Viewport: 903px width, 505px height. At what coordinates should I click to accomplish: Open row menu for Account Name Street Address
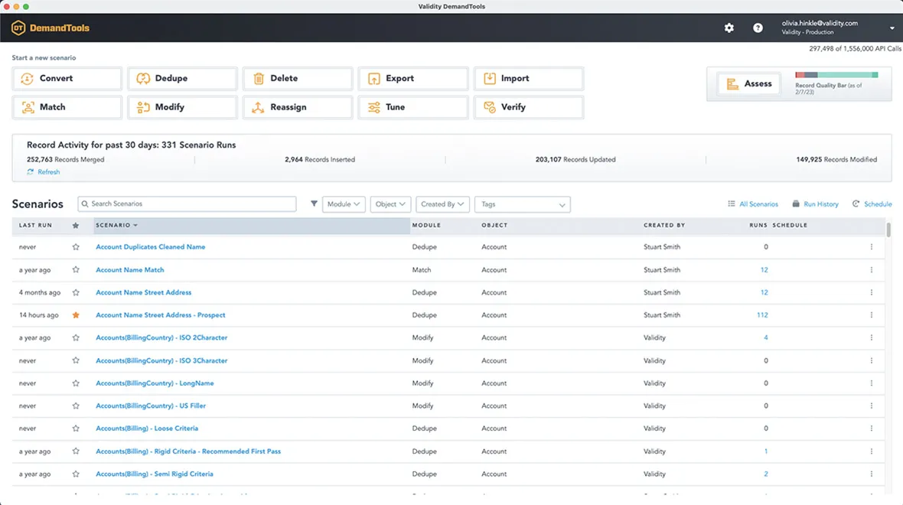click(872, 292)
